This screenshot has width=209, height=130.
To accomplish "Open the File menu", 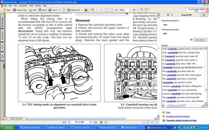I will (x=5, y=6).
